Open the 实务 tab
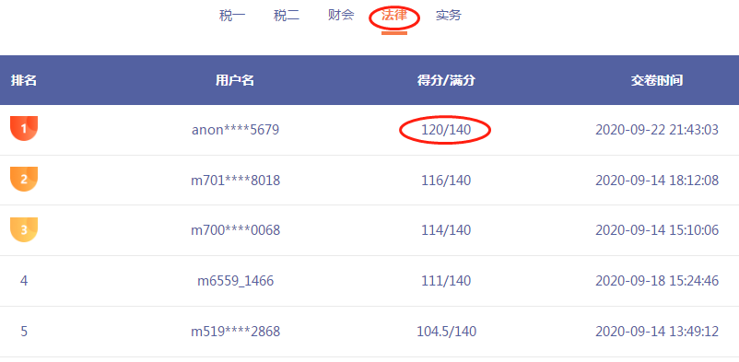The height and width of the screenshot is (362, 739). pos(449,16)
